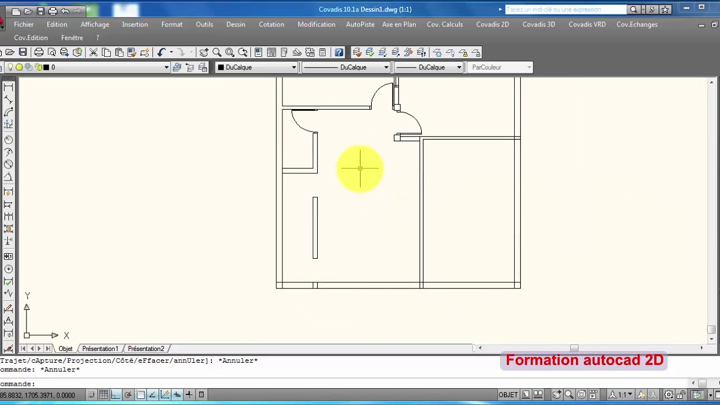
Task: Click the search field in title bar
Action: tap(565, 9)
